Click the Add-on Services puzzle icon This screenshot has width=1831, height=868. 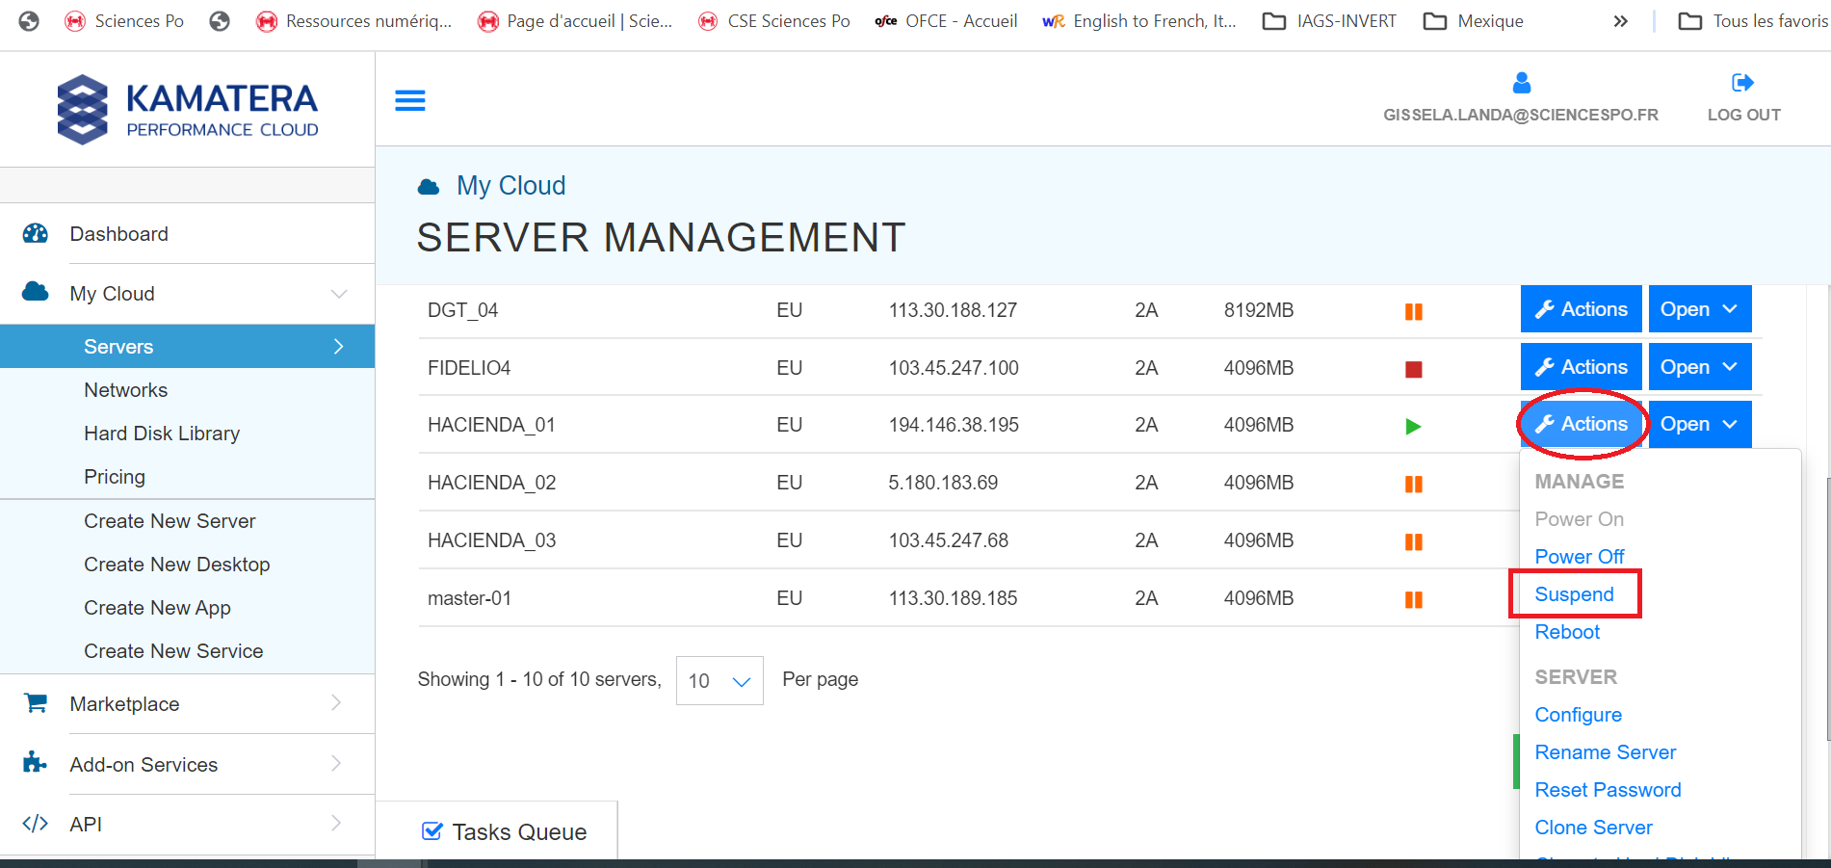[x=35, y=763]
